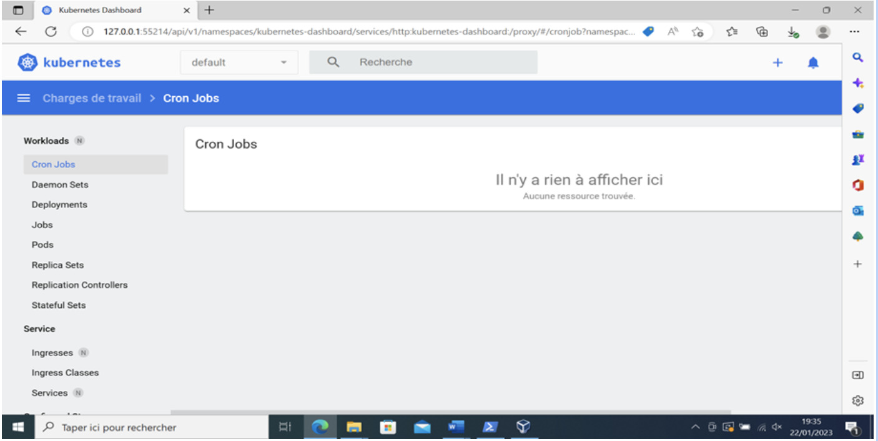This screenshot has width=878, height=441.
Task: Open the default namespace dropdown
Action: pyautogui.click(x=239, y=62)
